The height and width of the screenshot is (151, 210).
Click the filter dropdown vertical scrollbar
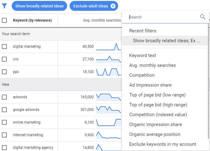(x=208, y=81)
